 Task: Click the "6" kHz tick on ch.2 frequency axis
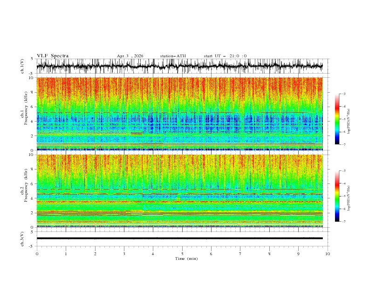coord(33,184)
